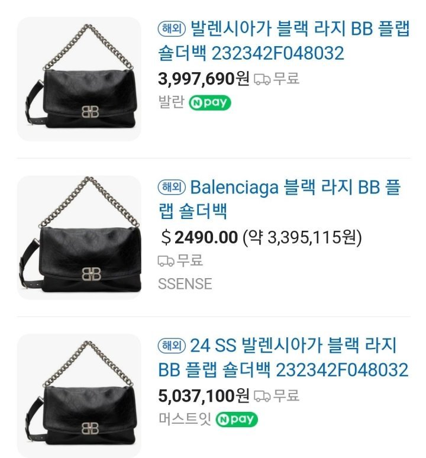Select the $2490.00 price
426x458 pixels.
pyautogui.click(x=199, y=237)
